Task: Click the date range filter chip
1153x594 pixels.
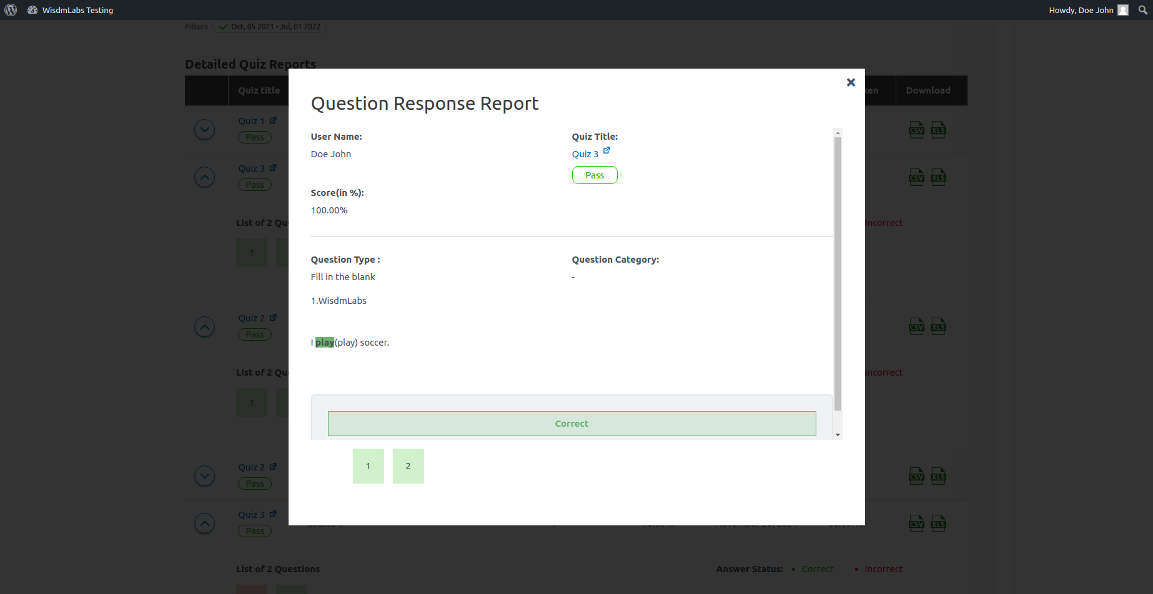Action: pyautogui.click(x=269, y=27)
